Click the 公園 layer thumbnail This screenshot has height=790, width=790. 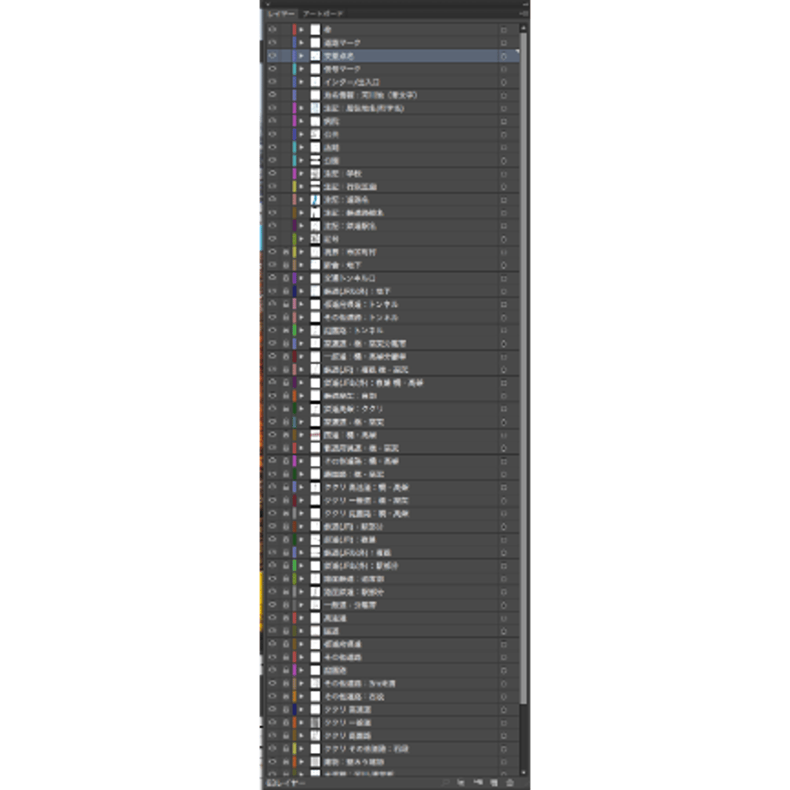[x=315, y=161]
